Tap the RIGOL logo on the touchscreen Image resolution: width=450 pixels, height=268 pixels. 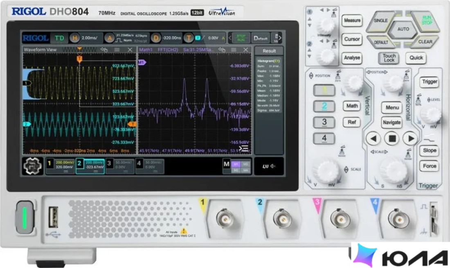[35, 38]
